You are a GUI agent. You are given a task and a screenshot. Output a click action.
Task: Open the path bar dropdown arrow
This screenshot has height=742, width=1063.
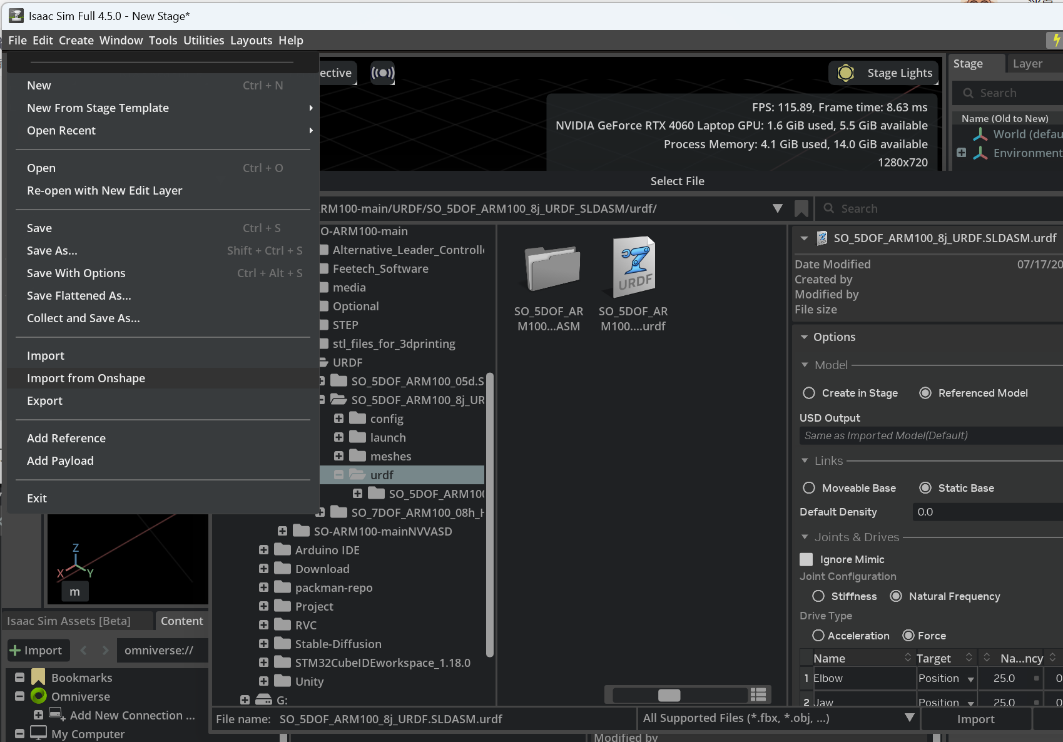click(778, 208)
